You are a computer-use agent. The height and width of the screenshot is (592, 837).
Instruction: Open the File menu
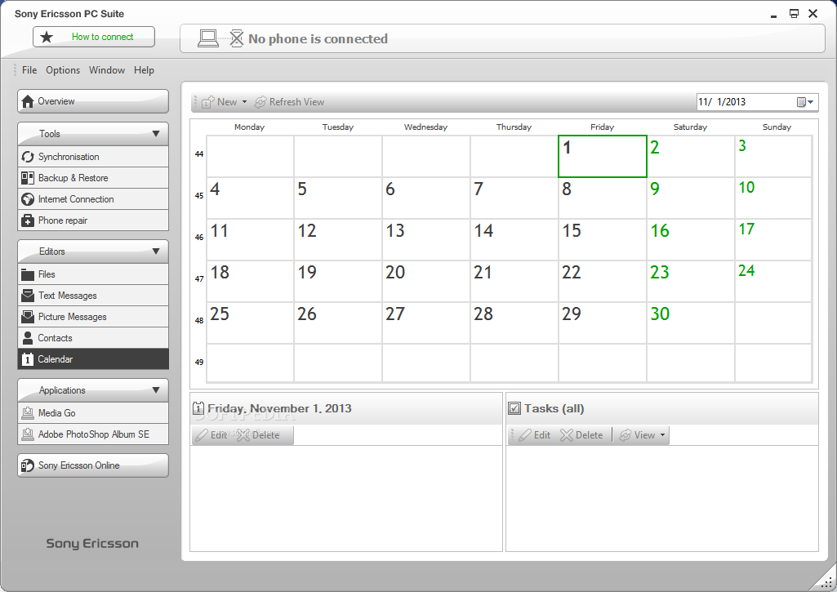point(29,70)
